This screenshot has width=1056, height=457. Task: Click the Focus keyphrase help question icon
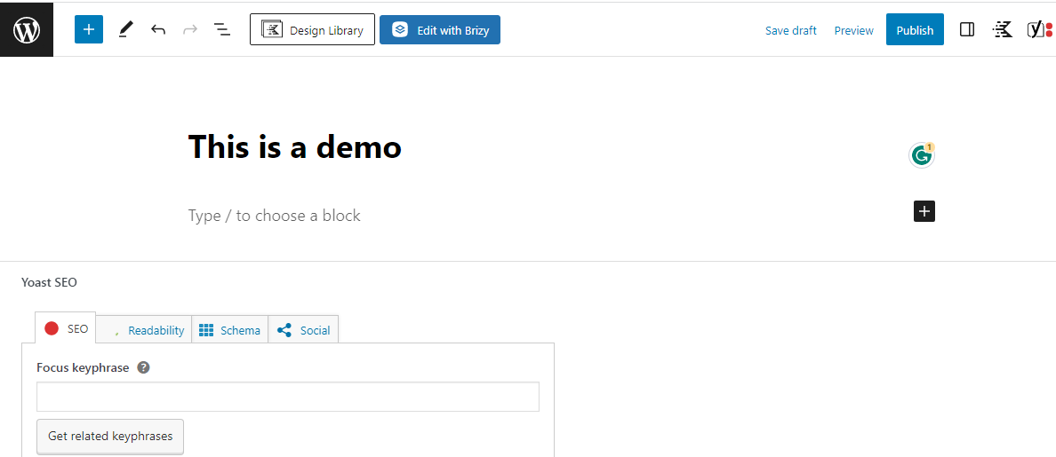(x=143, y=367)
